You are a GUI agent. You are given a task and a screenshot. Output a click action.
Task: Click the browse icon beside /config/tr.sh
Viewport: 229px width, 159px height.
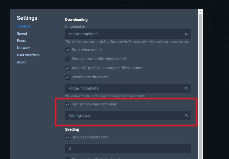187,116
